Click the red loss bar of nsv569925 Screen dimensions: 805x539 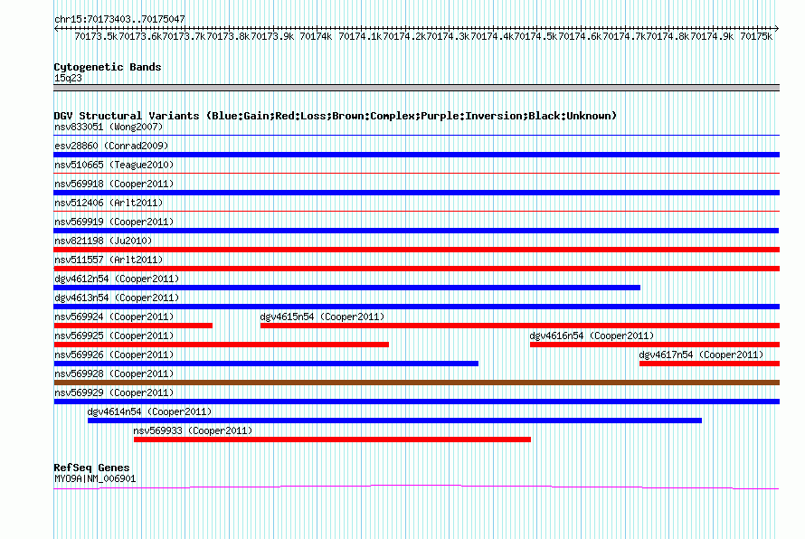pos(222,345)
